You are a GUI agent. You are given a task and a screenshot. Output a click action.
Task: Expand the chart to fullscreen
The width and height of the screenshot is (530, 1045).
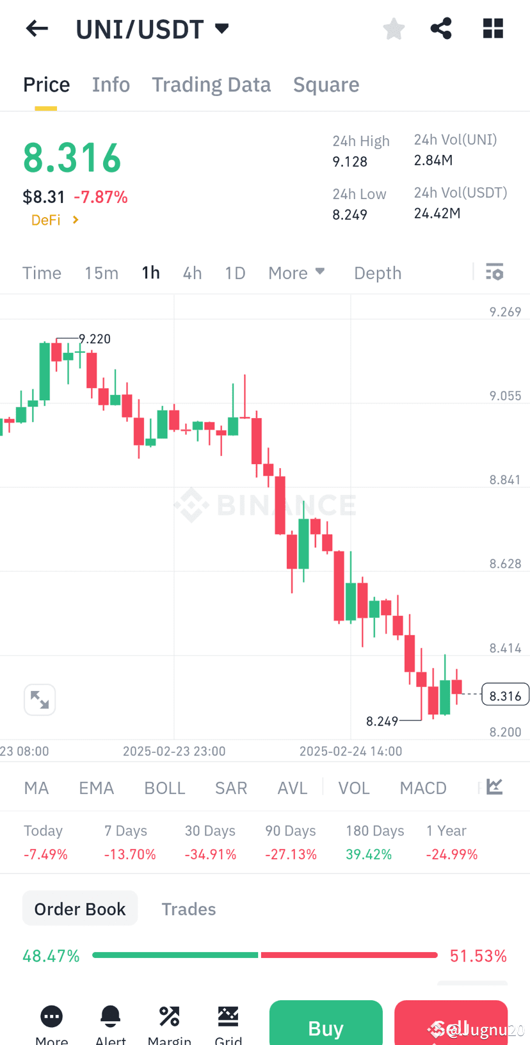tap(40, 699)
